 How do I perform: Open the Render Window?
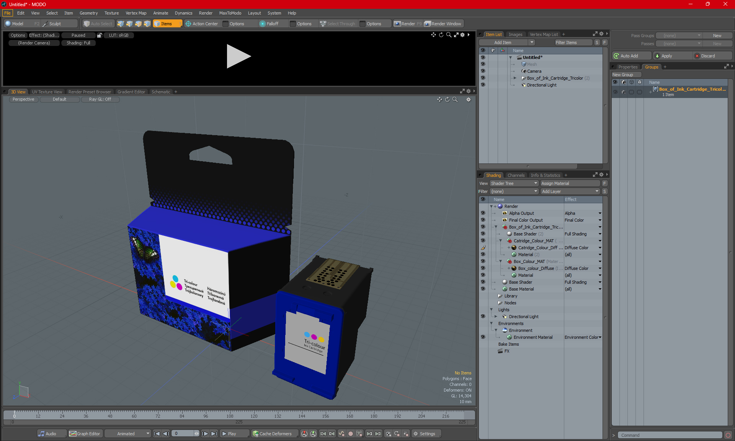click(x=443, y=24)
